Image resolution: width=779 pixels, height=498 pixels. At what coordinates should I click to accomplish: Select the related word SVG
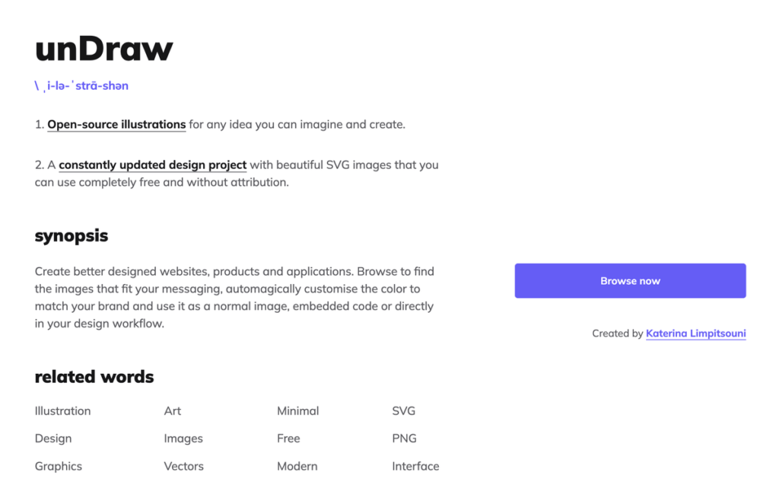point(403,411)
